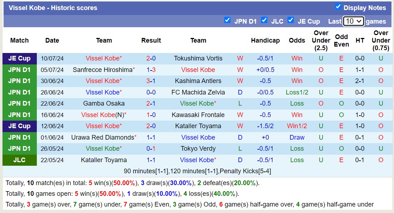
Task: Open the Last 10 games dropdown
Action: [x=353, y=21]
